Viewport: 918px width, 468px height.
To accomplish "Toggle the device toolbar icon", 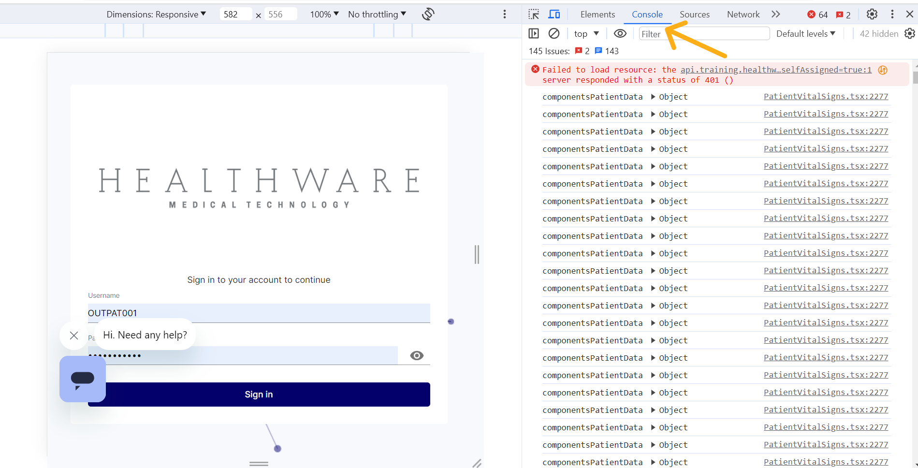I will click(x=554, y=15).
